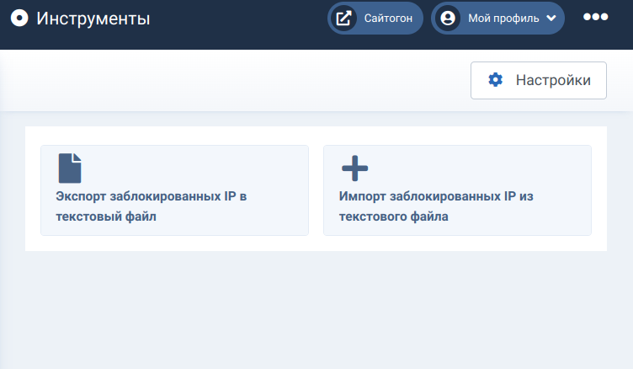The image size is (633, 369).
Task: Open the Настройки button
Action: [539, 80]
